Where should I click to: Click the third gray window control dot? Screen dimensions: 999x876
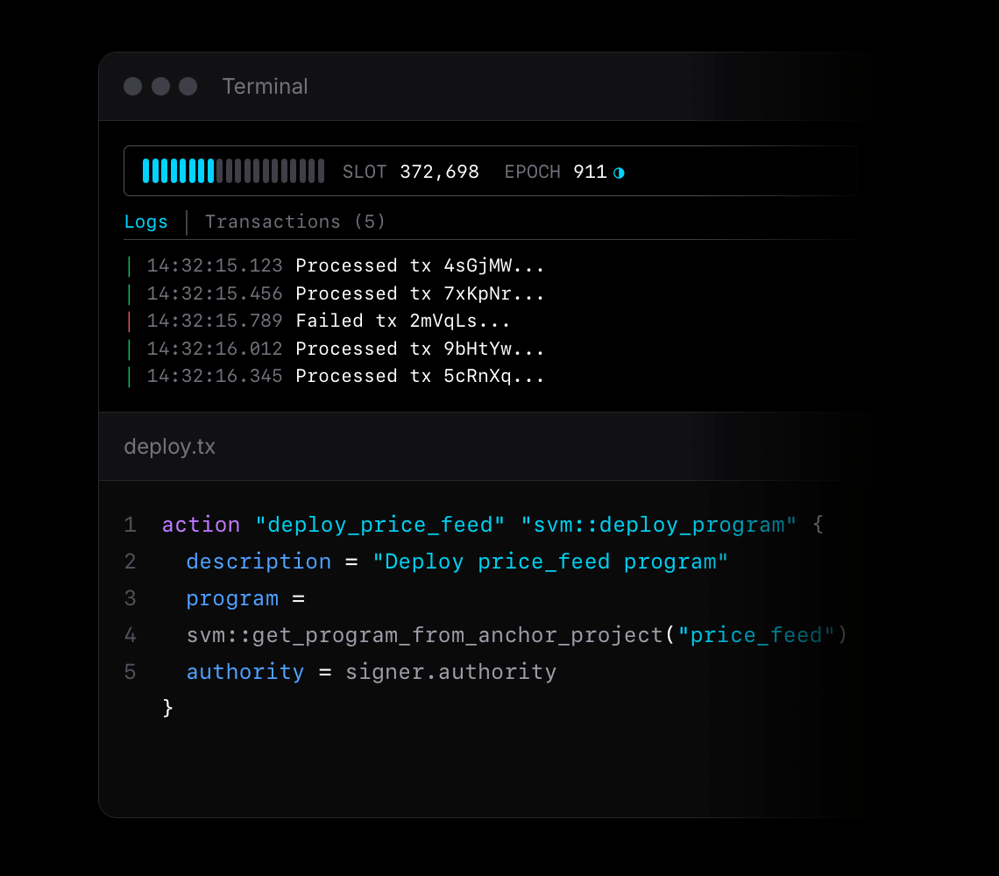pyautogui.click(x=188, y=86)
